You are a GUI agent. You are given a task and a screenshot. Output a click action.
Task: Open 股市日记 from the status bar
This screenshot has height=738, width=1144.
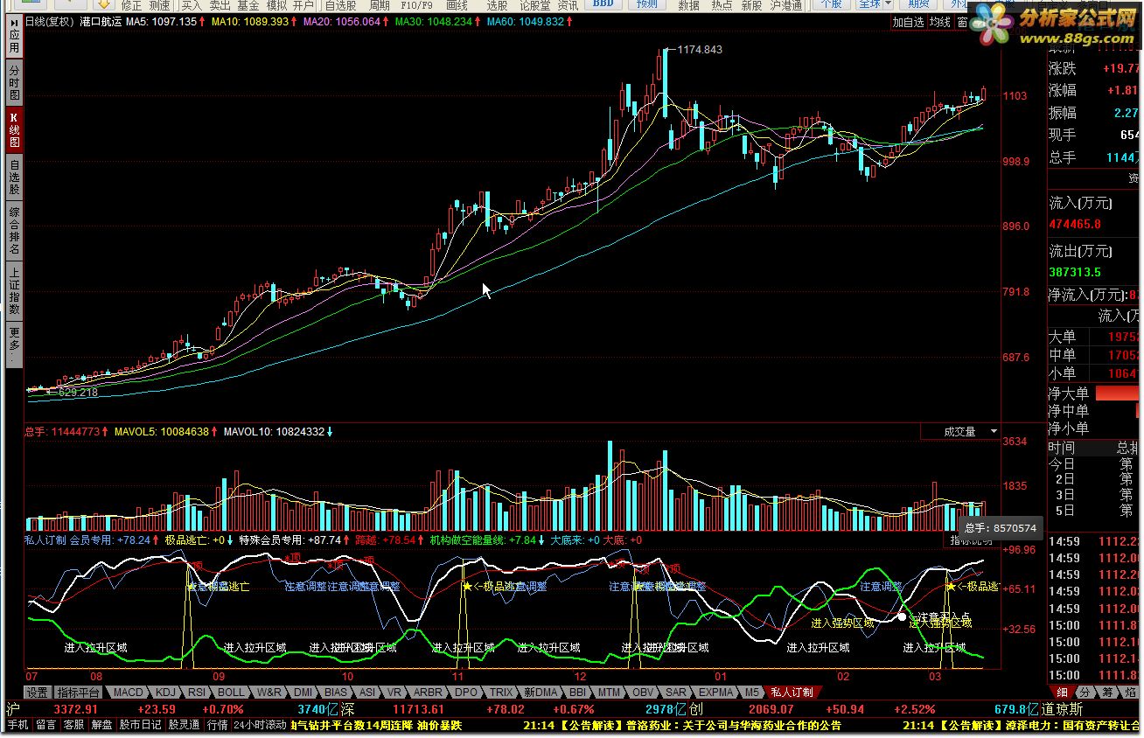coord(140,725)
